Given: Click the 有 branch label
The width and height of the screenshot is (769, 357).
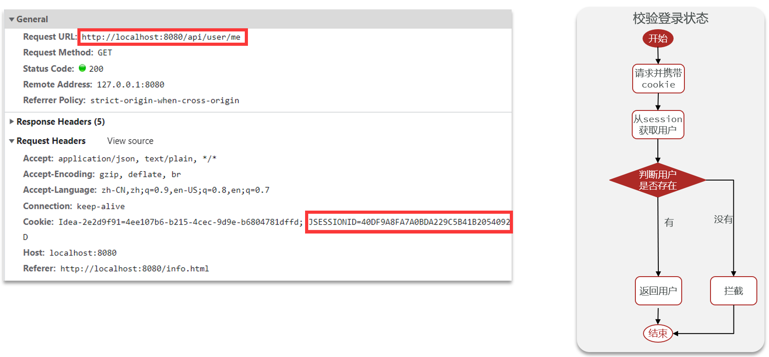Looking at the screenshot, I should 669,222.
